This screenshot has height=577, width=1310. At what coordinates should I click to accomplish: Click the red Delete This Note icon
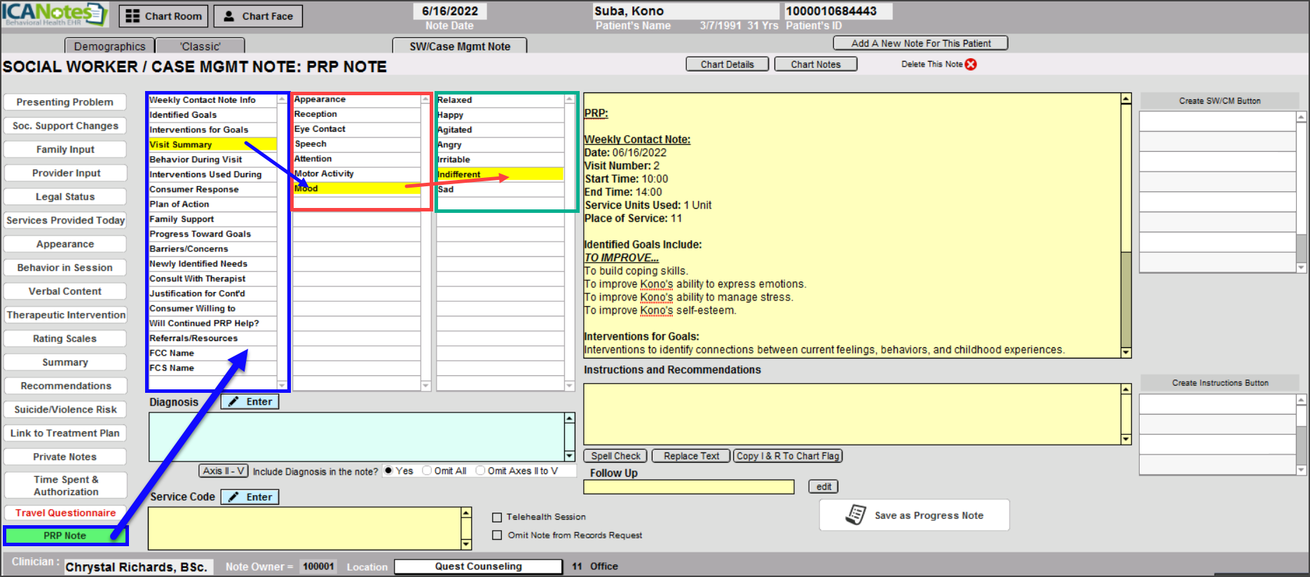click(x=971, y=64)
